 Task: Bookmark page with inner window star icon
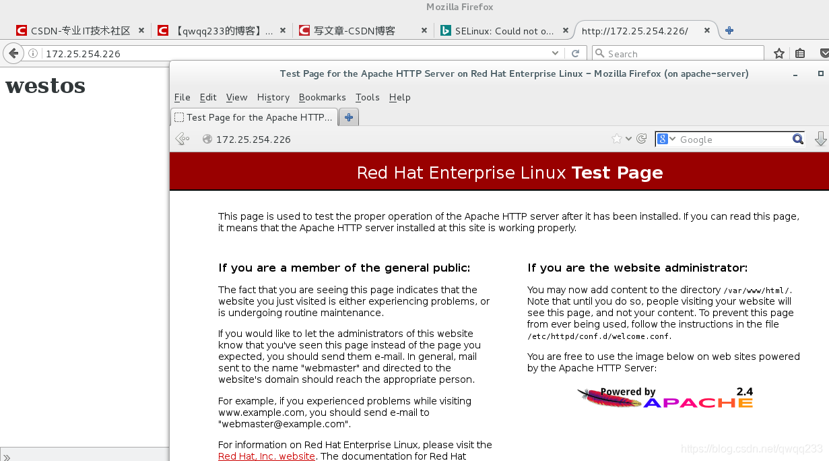click(x=616, y=139)
